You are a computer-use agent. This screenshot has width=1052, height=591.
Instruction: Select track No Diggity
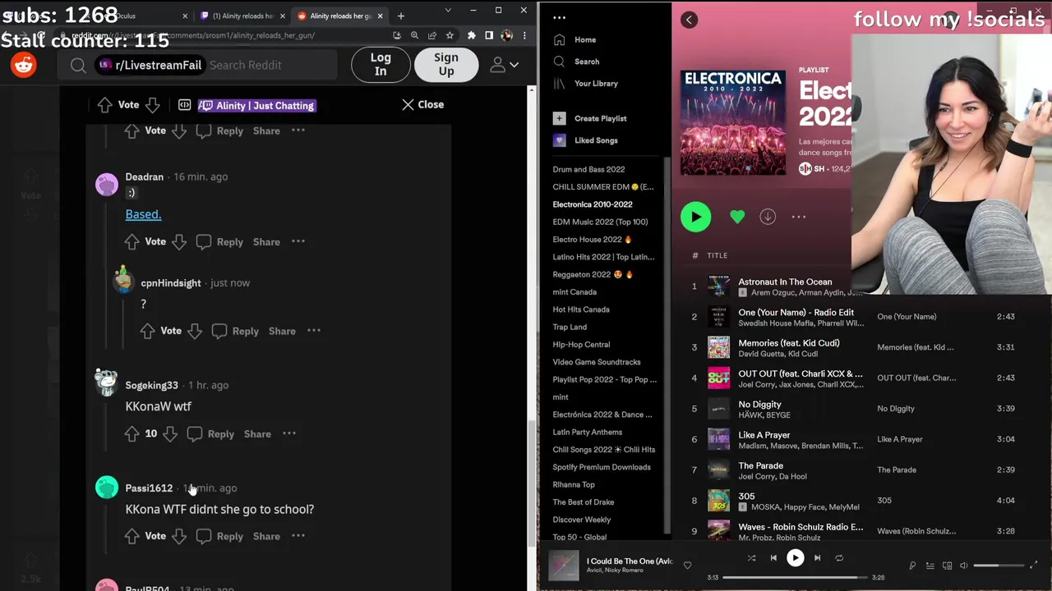759,405
